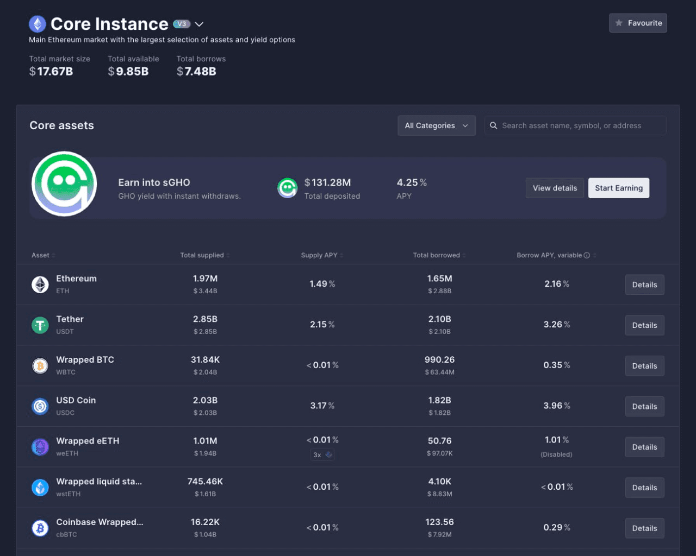This screenshot has height=556, width=696.
Task: Click Wrapped BTC's 31.84K total supplied
Action: coord(205,360)
